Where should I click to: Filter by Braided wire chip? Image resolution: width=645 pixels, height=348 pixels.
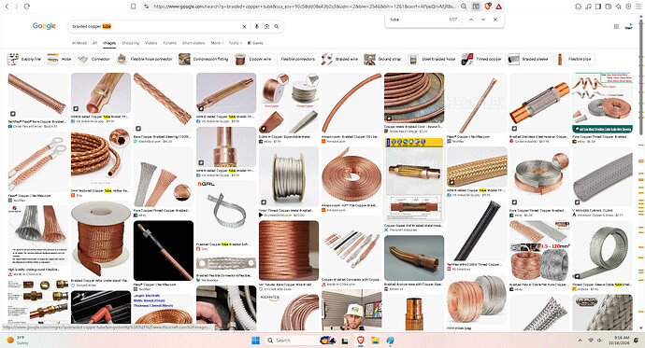coord(340,59)
